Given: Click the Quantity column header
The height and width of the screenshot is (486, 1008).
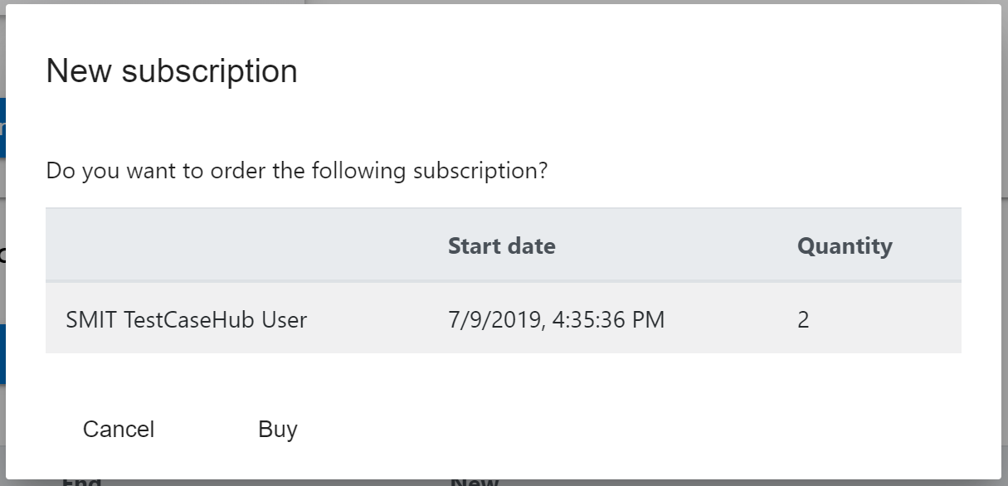Looking at the screenshot, I should click(844, 246).
